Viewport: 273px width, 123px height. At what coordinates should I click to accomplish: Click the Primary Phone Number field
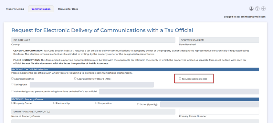(x=219, y=112)
